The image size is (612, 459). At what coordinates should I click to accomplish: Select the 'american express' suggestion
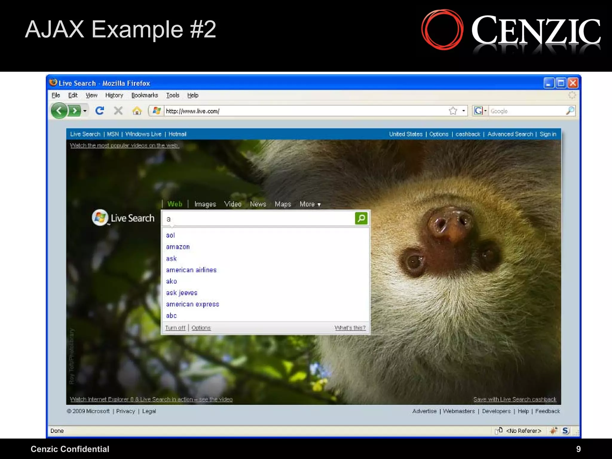[x=192, y=304]
